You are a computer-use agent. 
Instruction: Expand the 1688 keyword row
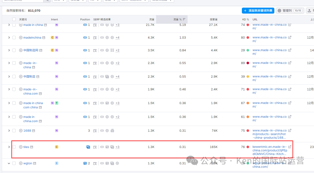click(9, 131)
